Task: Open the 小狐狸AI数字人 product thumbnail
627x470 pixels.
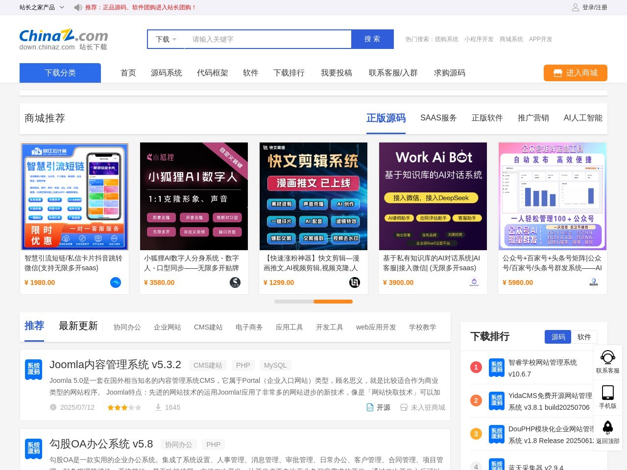Action: [194, 196]
